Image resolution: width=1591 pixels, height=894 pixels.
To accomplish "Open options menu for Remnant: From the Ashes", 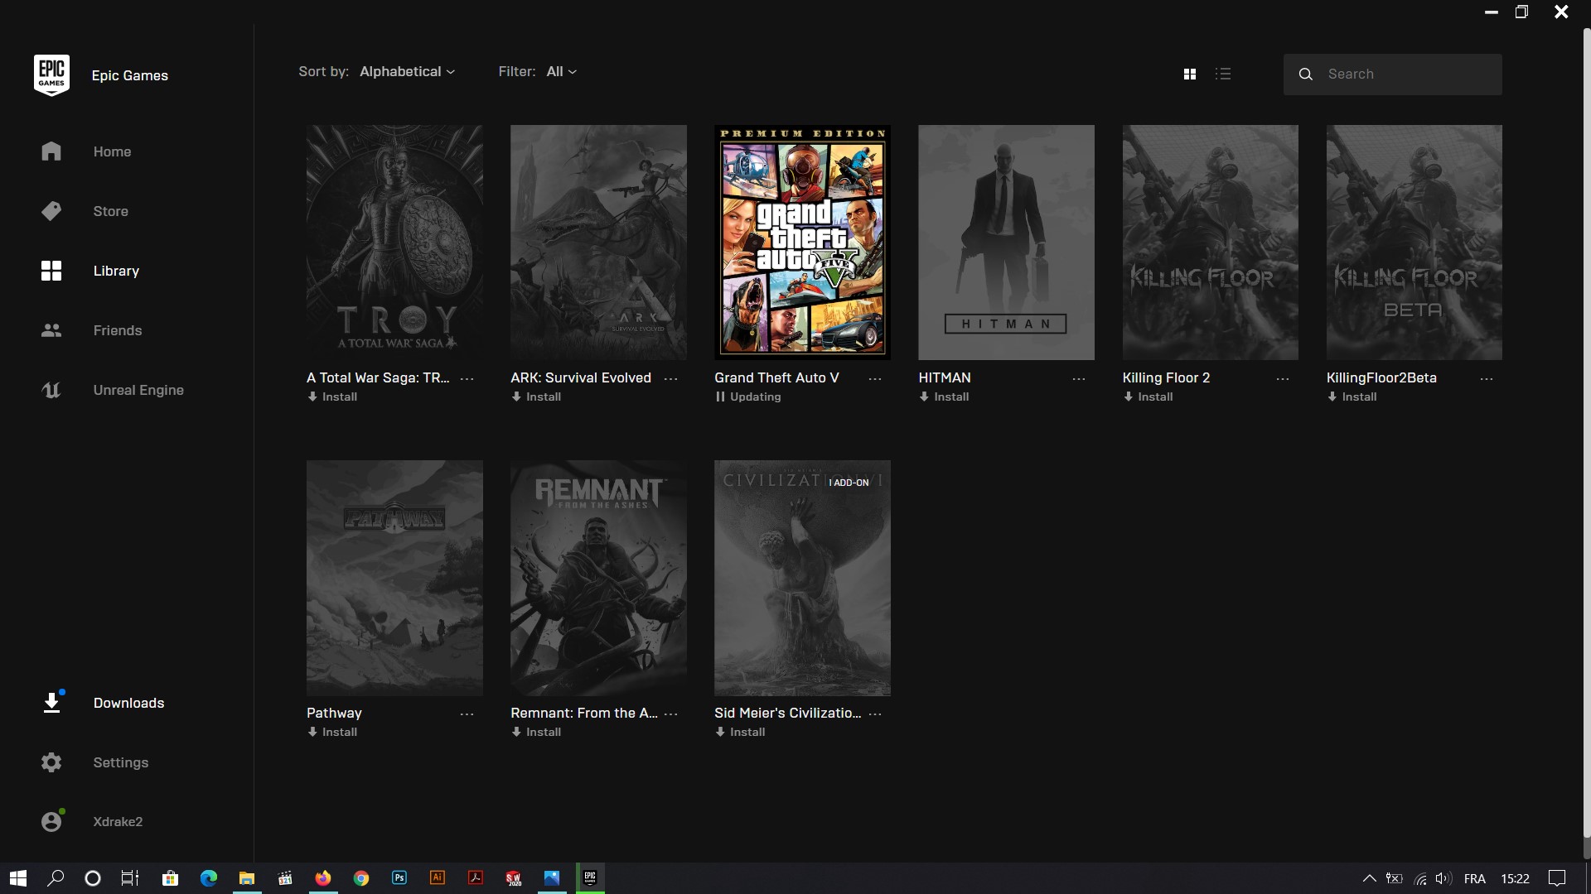I will 671,714.
